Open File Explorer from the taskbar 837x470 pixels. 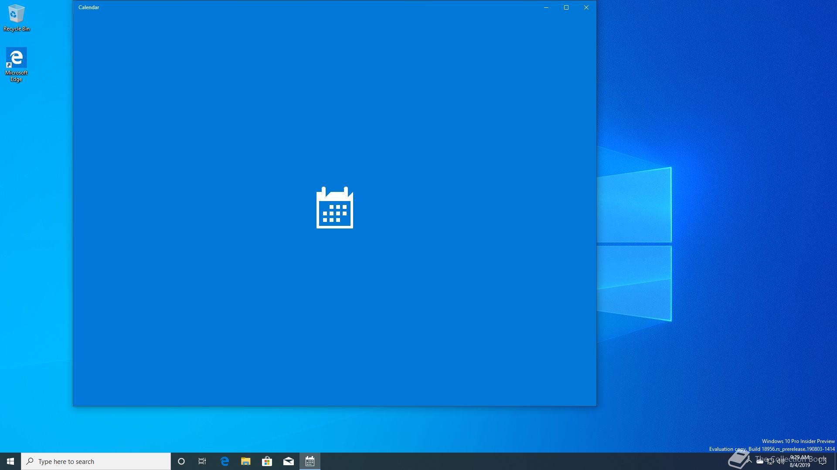[246, 461]
